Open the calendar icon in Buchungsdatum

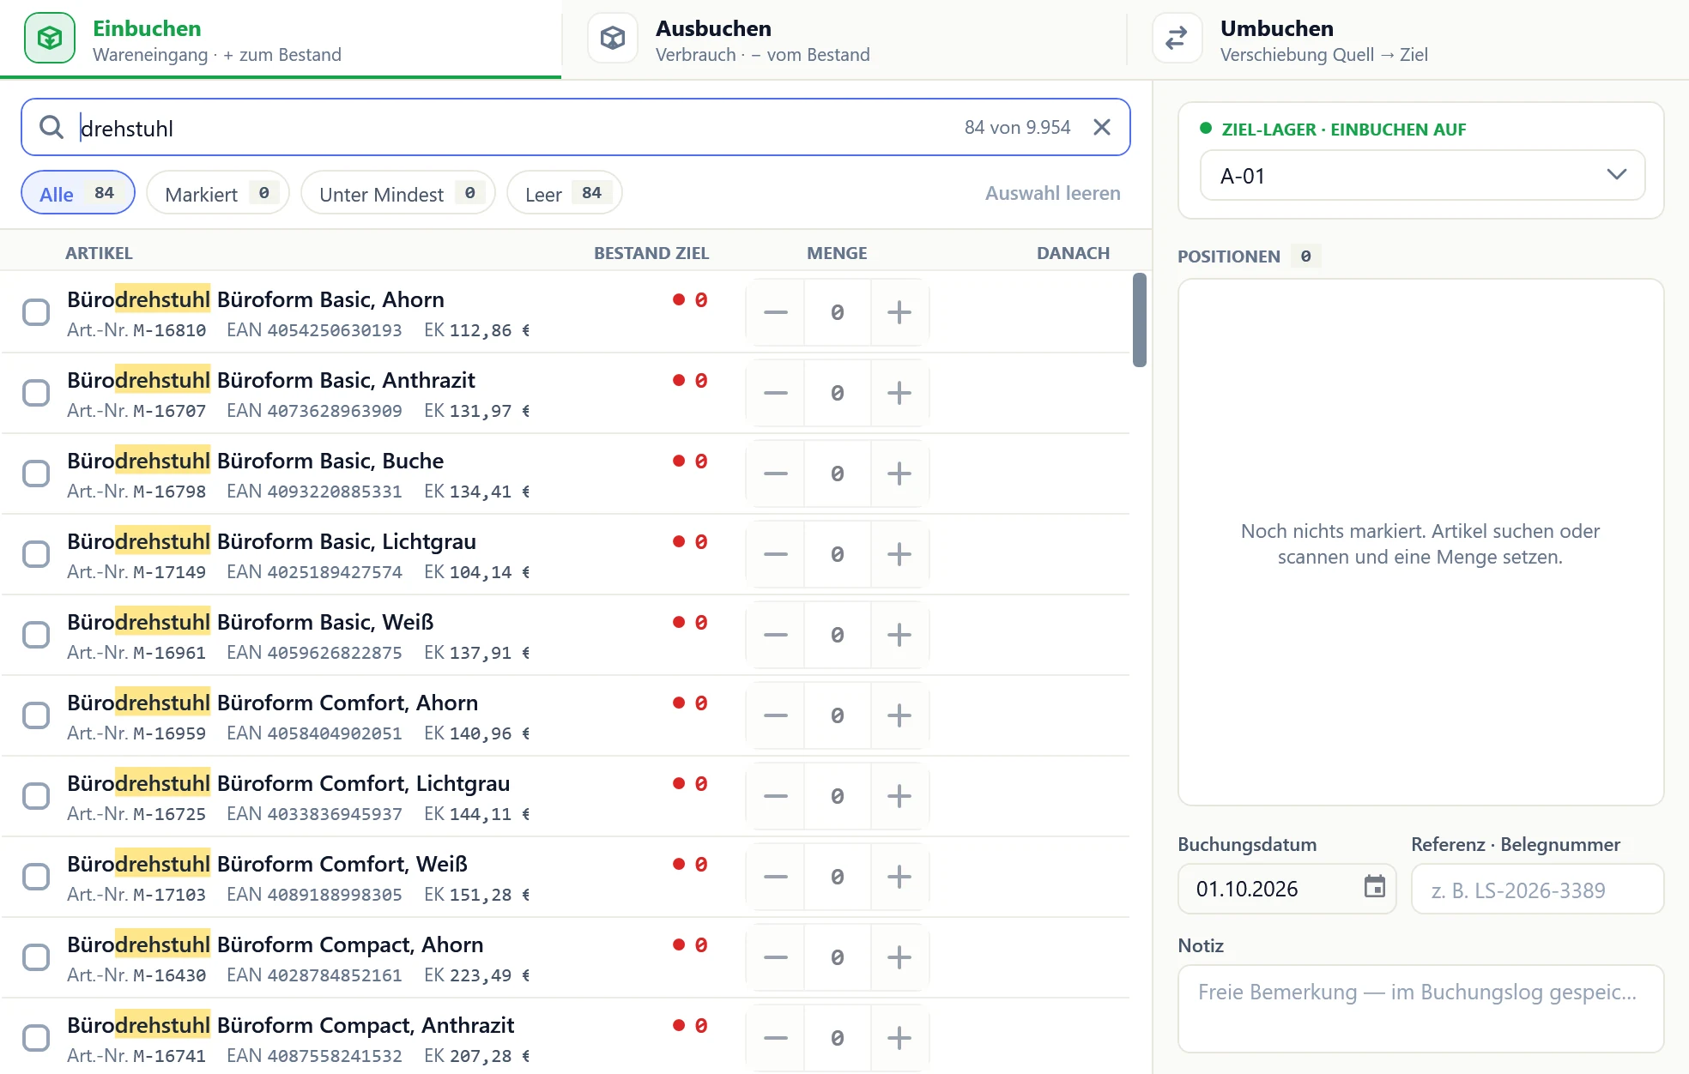1375,887
